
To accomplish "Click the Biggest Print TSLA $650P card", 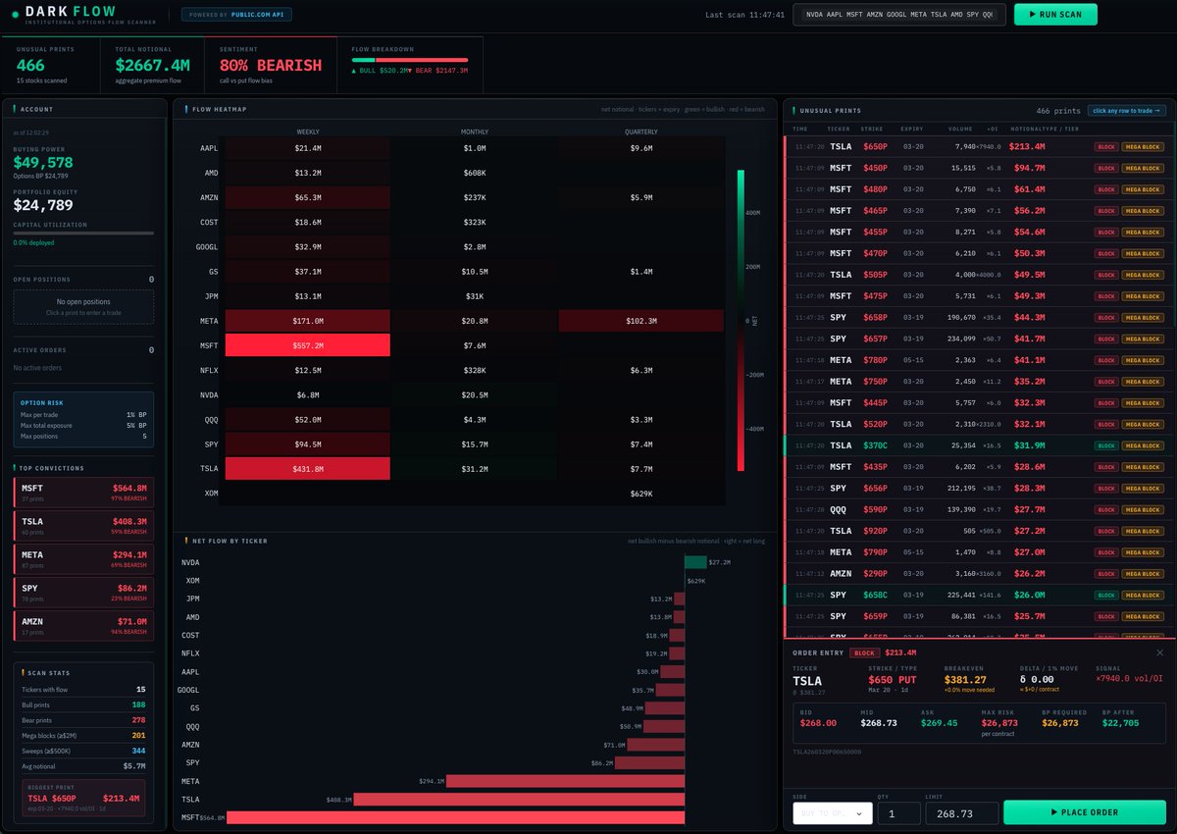I will click(x=83, y=799).
